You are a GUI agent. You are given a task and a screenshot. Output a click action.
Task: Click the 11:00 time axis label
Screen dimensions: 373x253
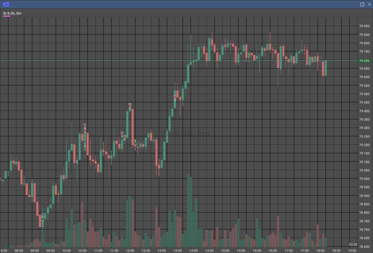point(98,251)
